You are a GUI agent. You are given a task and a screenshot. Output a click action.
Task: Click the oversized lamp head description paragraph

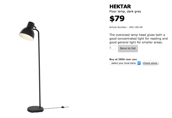pyautogui.click(x=138, y=38)
